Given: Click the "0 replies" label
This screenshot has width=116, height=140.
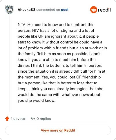Looking at the screenshot, I should point(44,119).
